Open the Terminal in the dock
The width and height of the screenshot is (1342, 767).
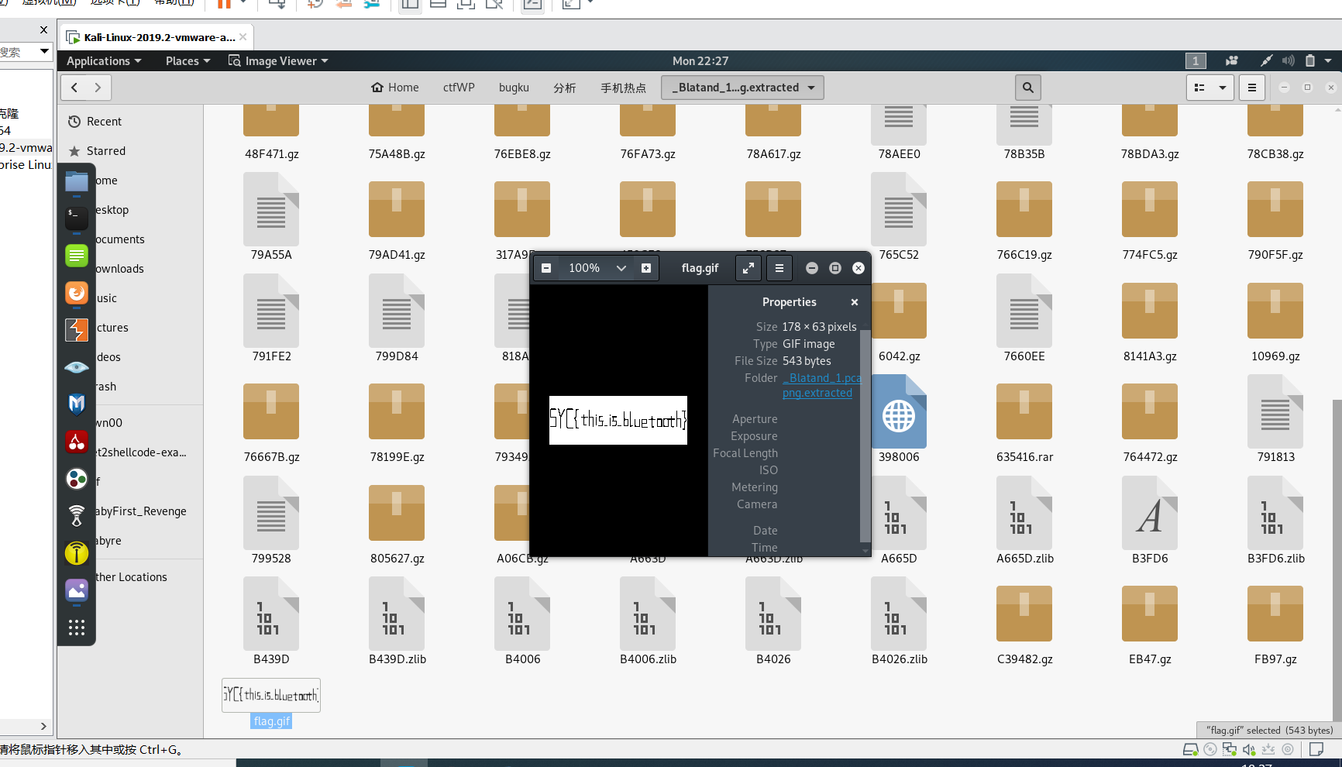tap(77, 218)
